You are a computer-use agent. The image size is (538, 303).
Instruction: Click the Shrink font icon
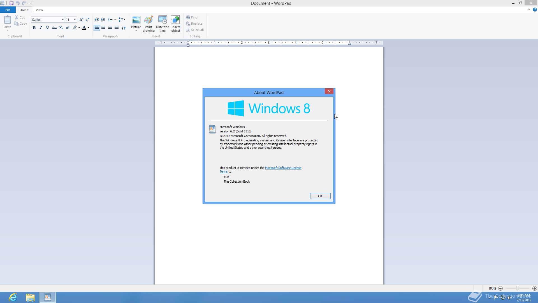click(x=87, y=20)
